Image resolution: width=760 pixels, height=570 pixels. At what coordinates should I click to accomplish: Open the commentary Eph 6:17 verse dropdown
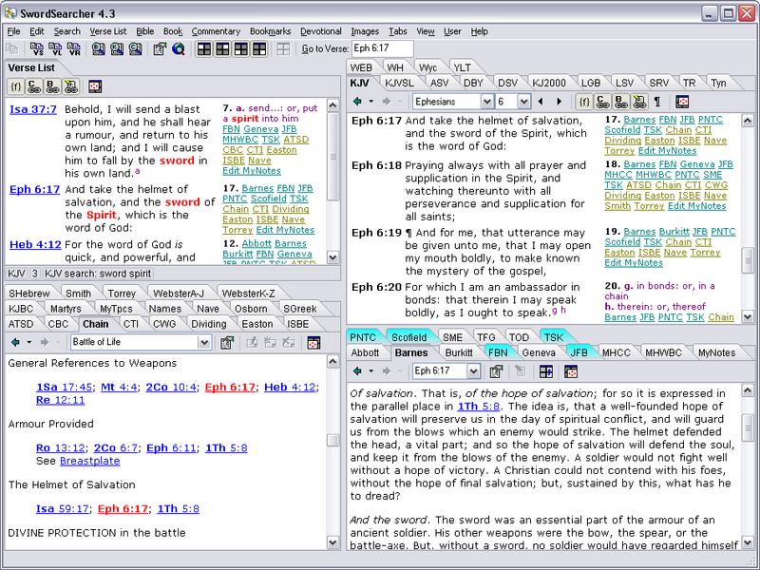(473, 371)
